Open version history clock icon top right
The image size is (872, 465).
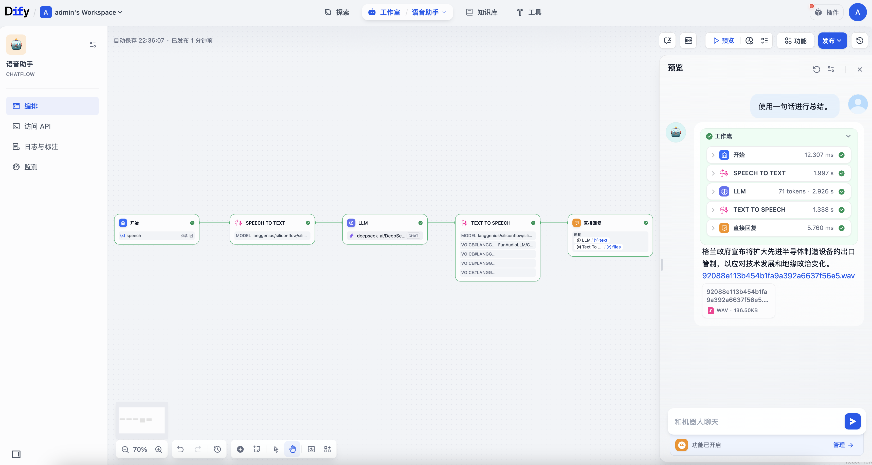tap(860, 41)
